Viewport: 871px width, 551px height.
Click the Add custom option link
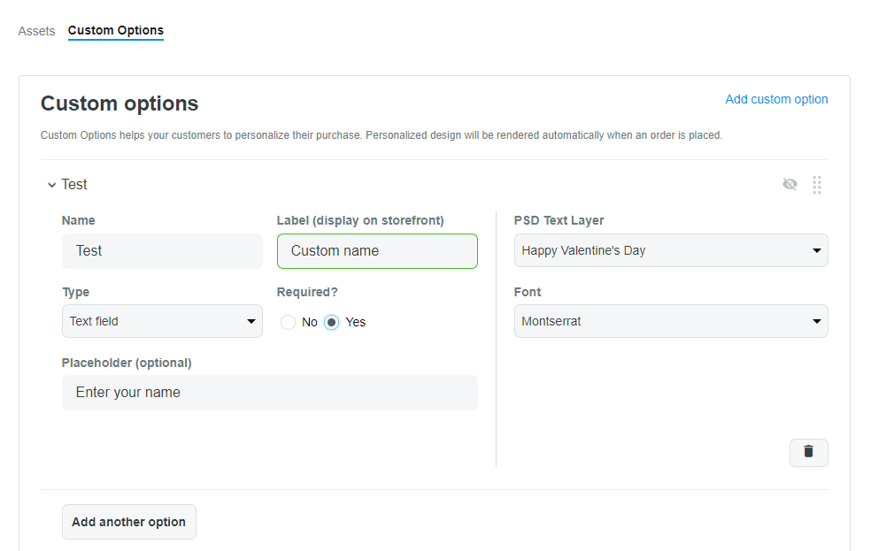tap(776, 99)
